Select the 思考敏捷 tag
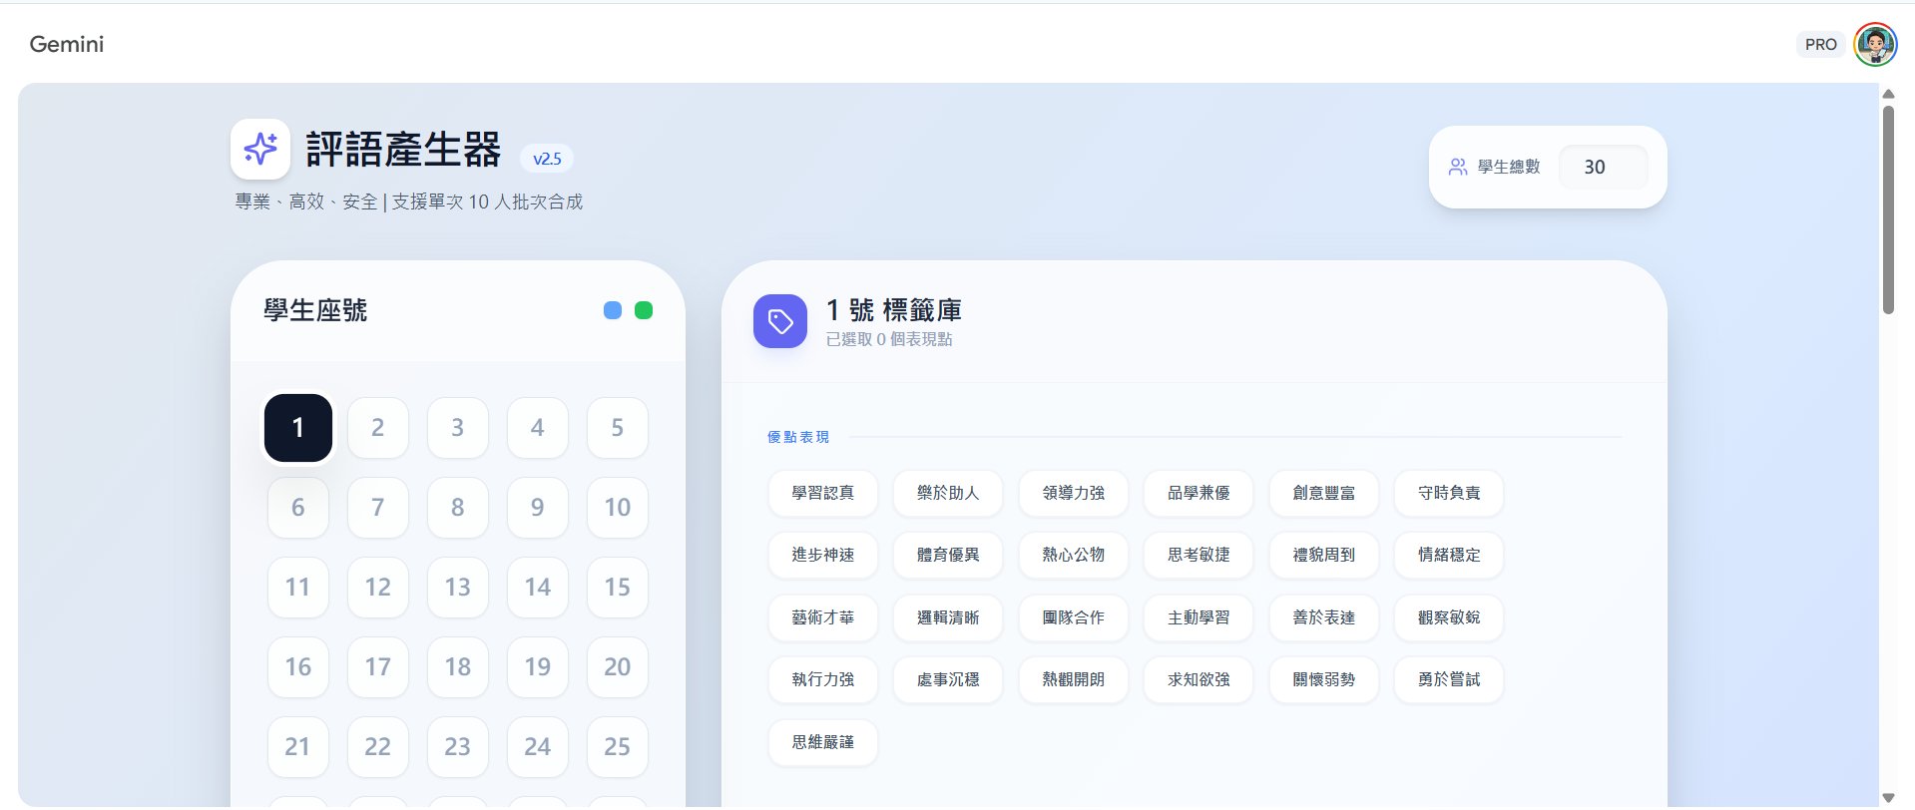 click(1198, 555)
